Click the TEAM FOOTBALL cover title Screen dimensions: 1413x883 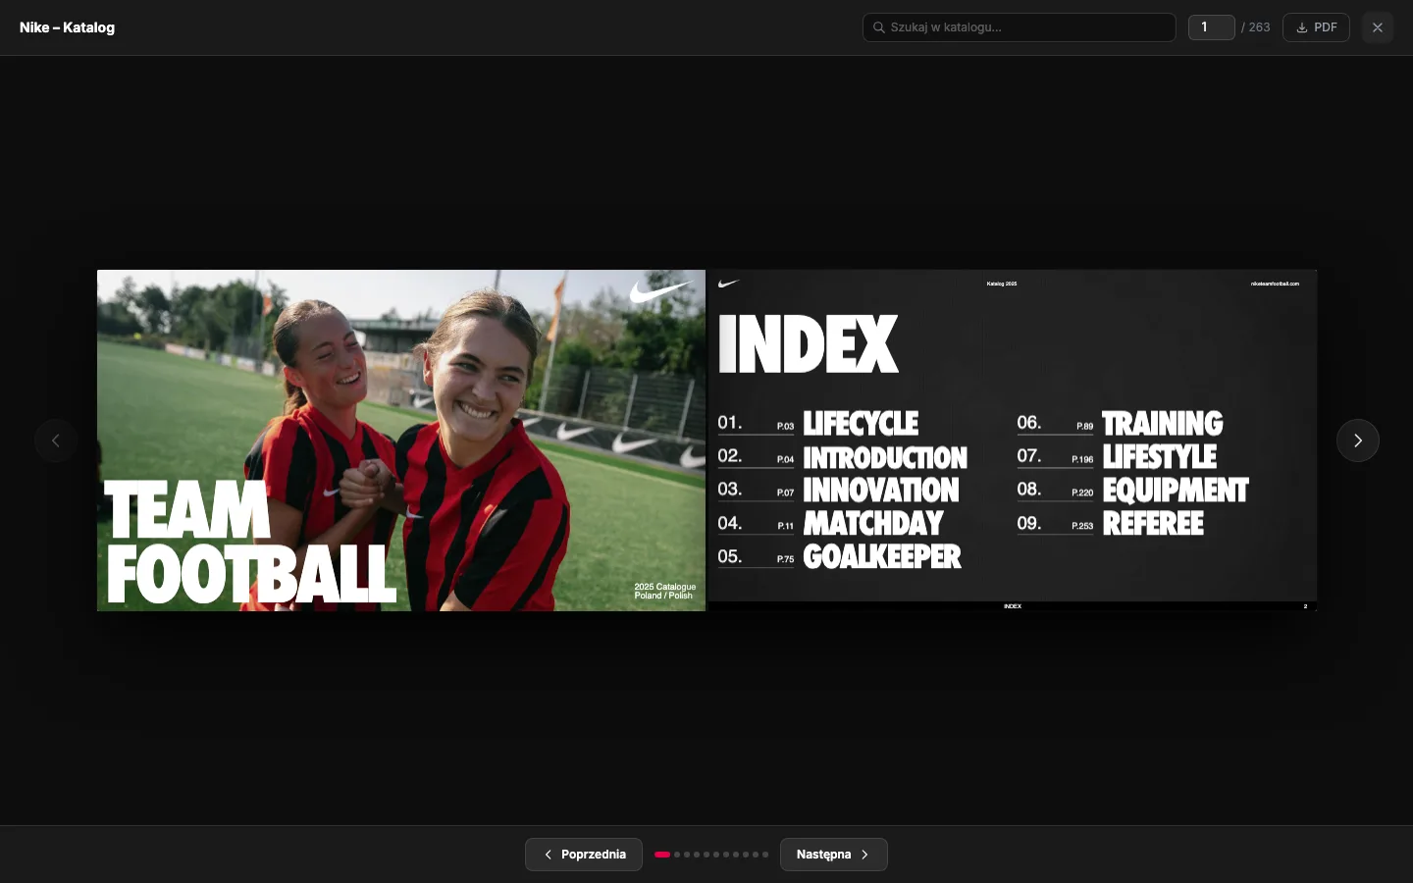point(250,542)
